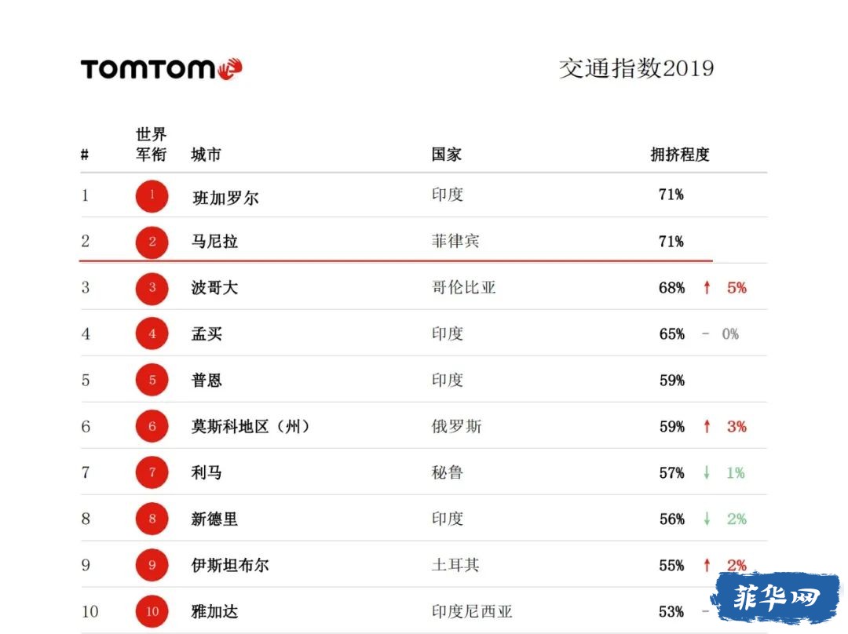Click the red up arrow beside 5%
The height and width of the screenshot is (634, 848).
click(707, 287)
